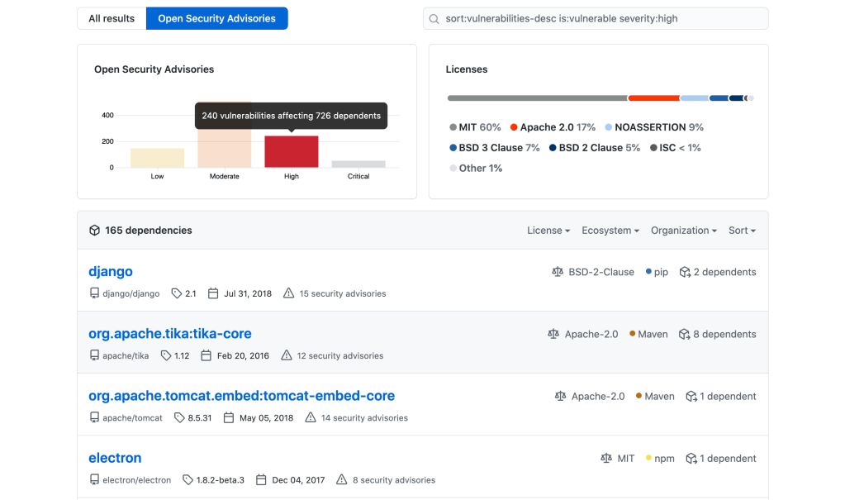The height and width of the screenshot is (500, 845).
Task: Focus the vulnerabilities search query field
Action: point(603,19)
